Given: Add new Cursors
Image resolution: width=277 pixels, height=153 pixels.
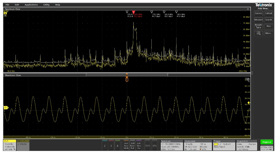Looking at the screenshot, I should (258, 13).
